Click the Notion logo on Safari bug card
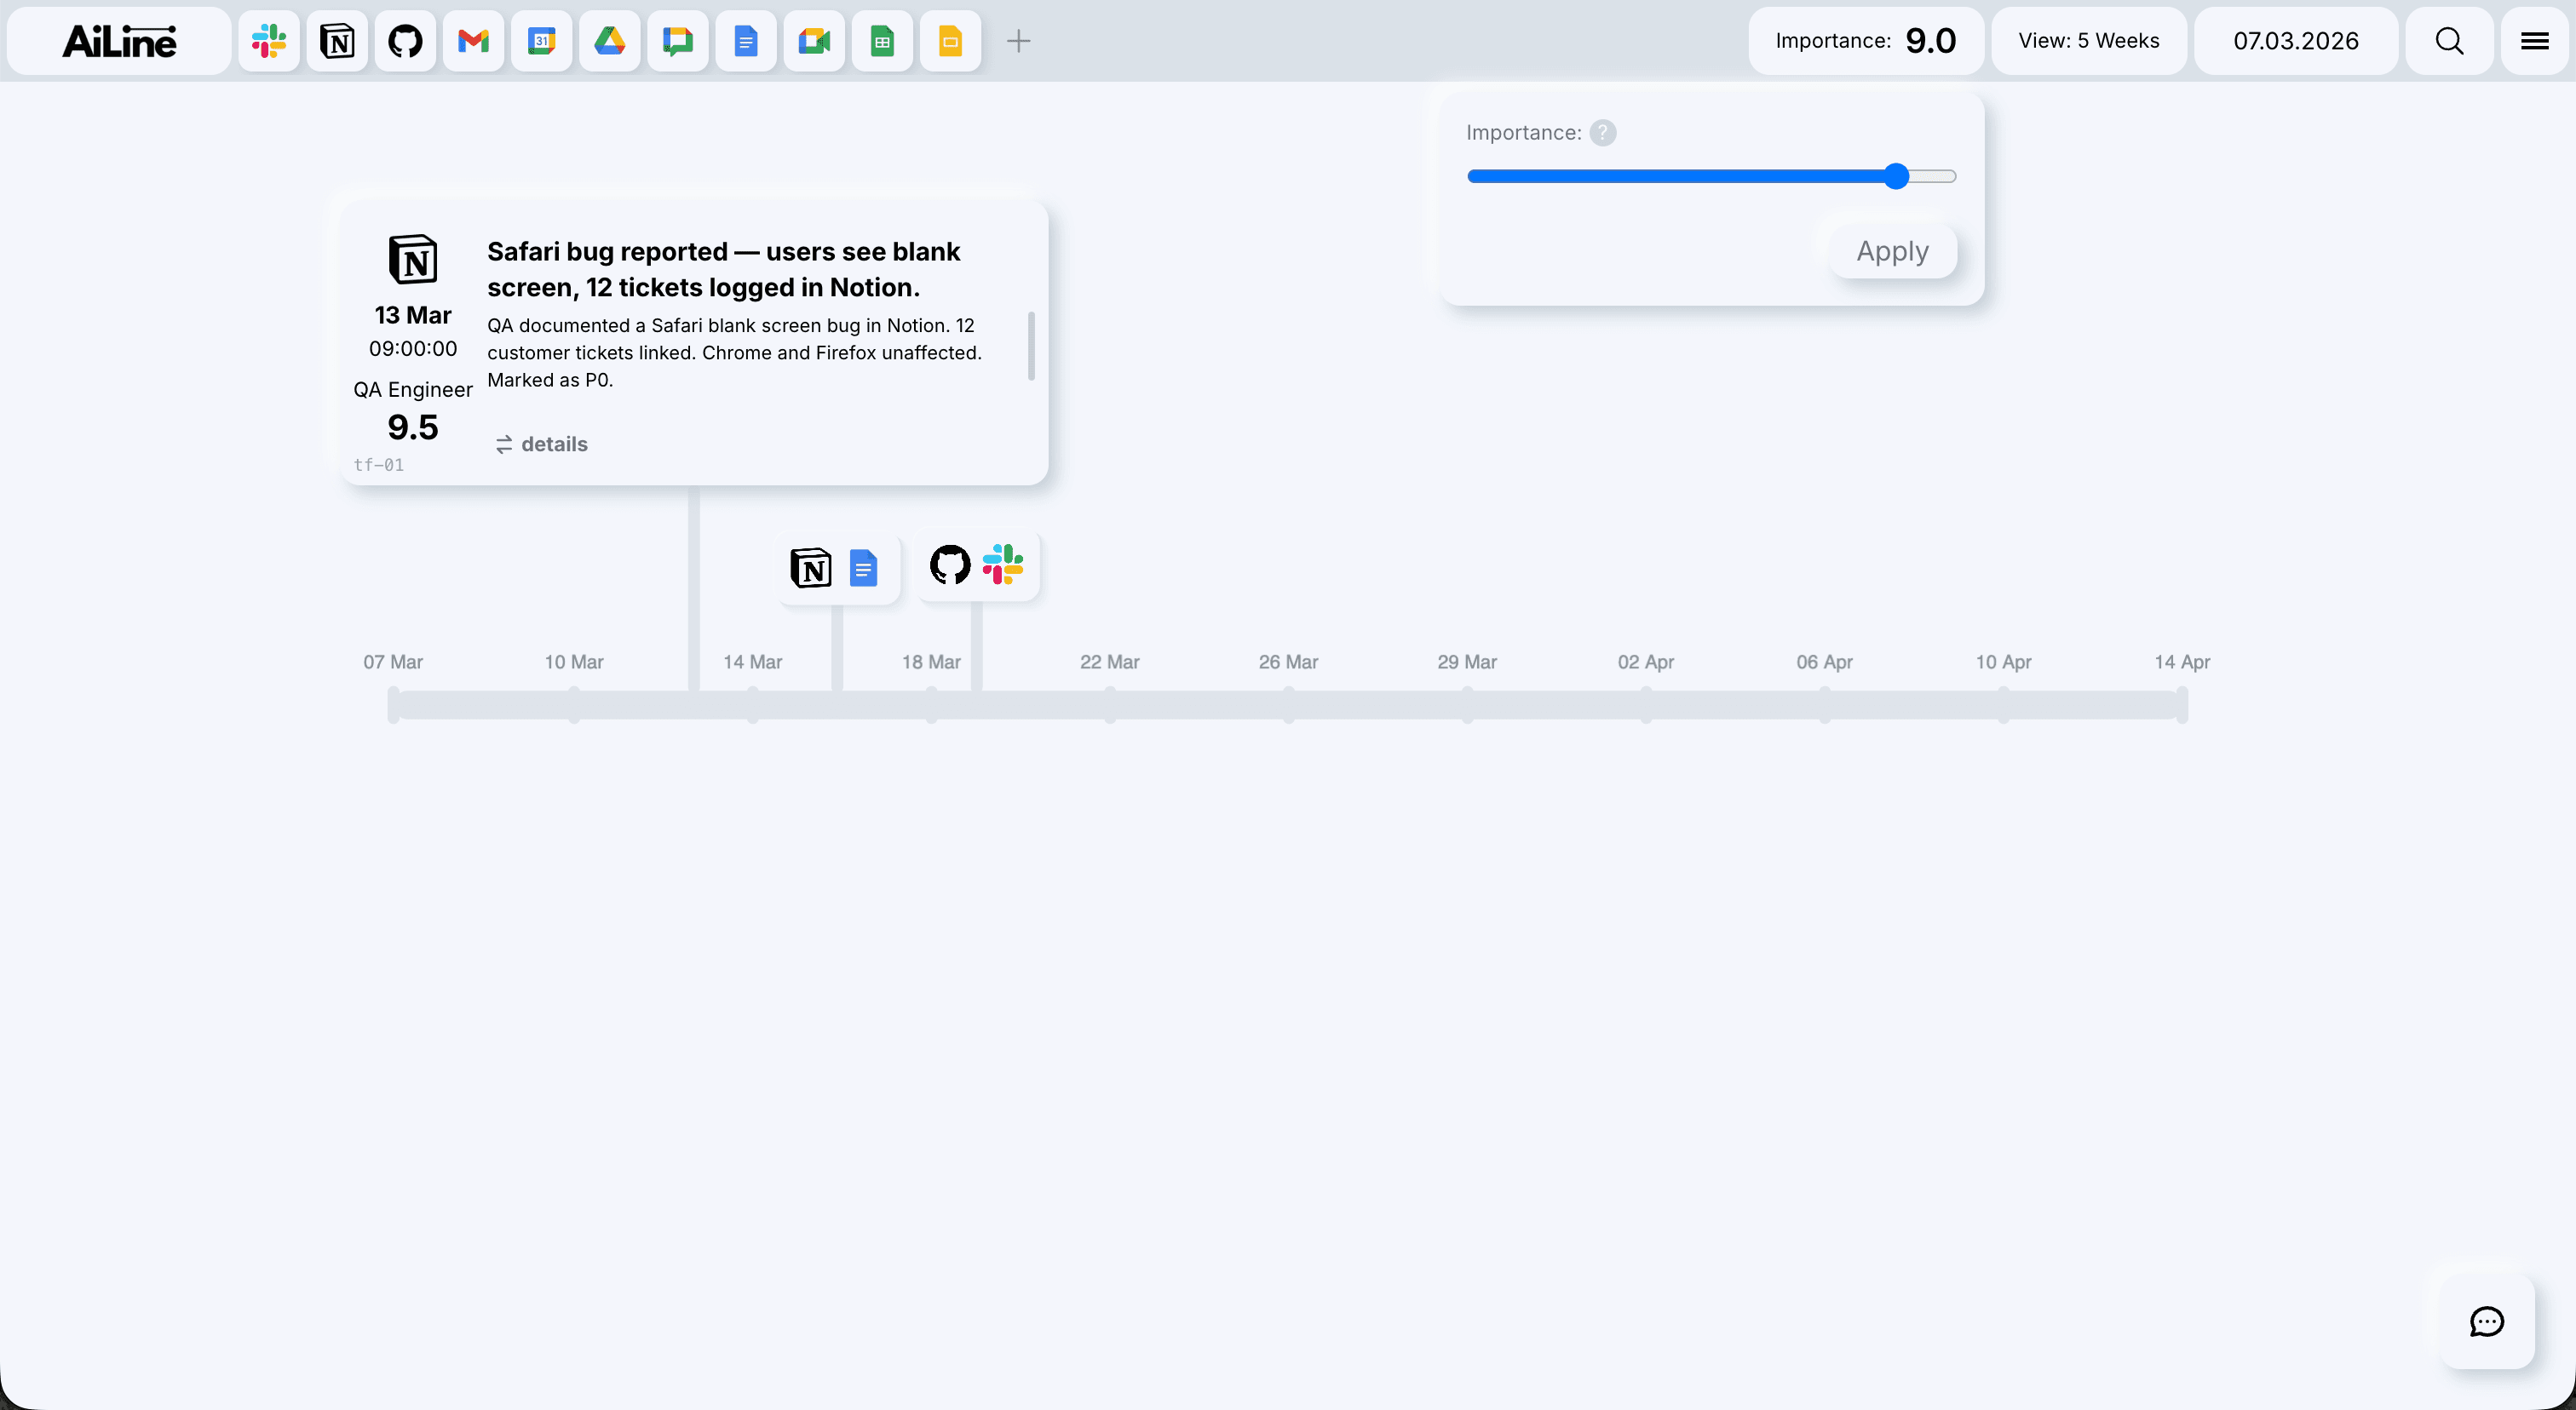The image size is (2576, 1410). tap(413, 260)
